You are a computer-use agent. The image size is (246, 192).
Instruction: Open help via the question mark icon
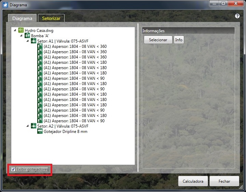click(237, 16)
